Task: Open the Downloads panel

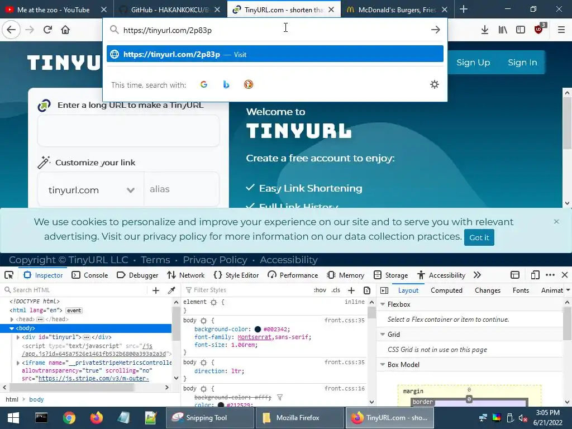Action: [x=484, y=30]
